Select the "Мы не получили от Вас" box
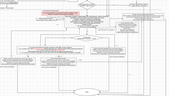 click(x=127, y=28)
